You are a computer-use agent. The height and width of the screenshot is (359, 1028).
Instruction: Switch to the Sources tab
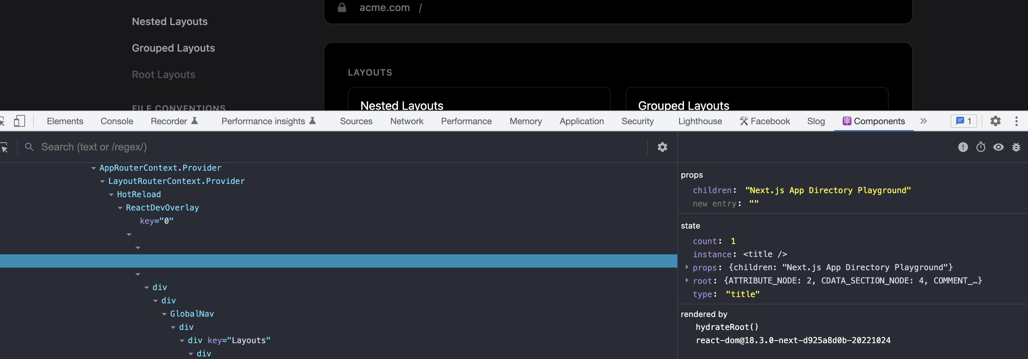click(x=356, y=121)
